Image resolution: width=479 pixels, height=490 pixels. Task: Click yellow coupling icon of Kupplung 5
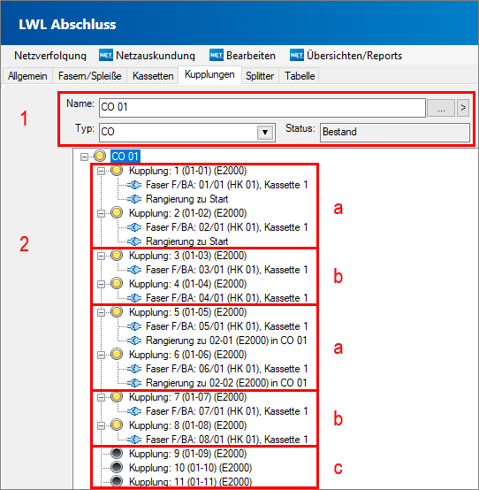point(117,311)
